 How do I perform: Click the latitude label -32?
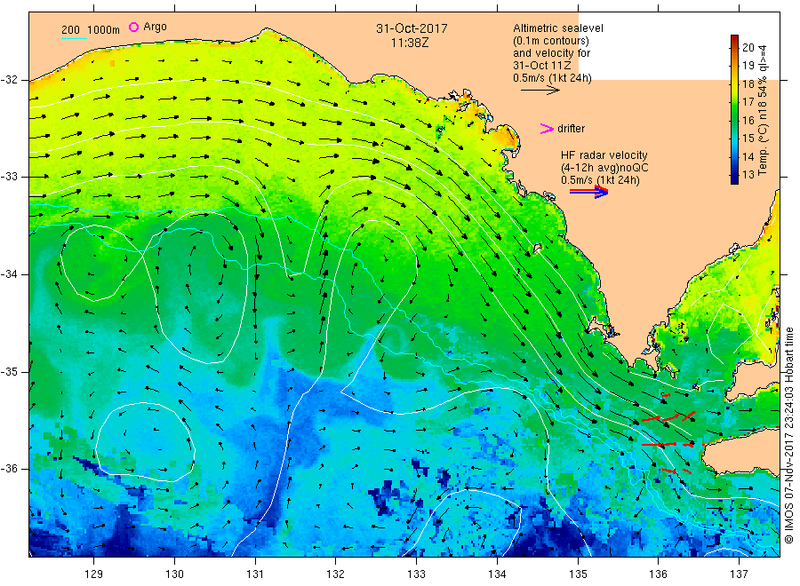coord(9,80)
